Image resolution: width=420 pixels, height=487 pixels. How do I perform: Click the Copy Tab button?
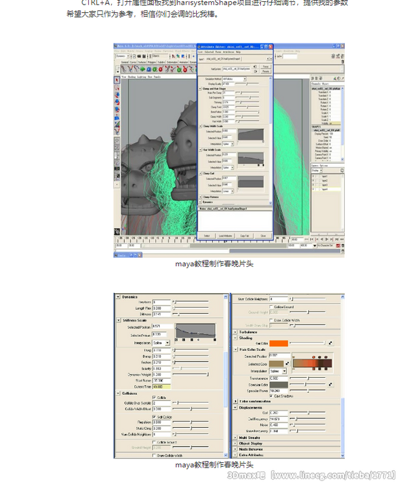tap(245, 235)
